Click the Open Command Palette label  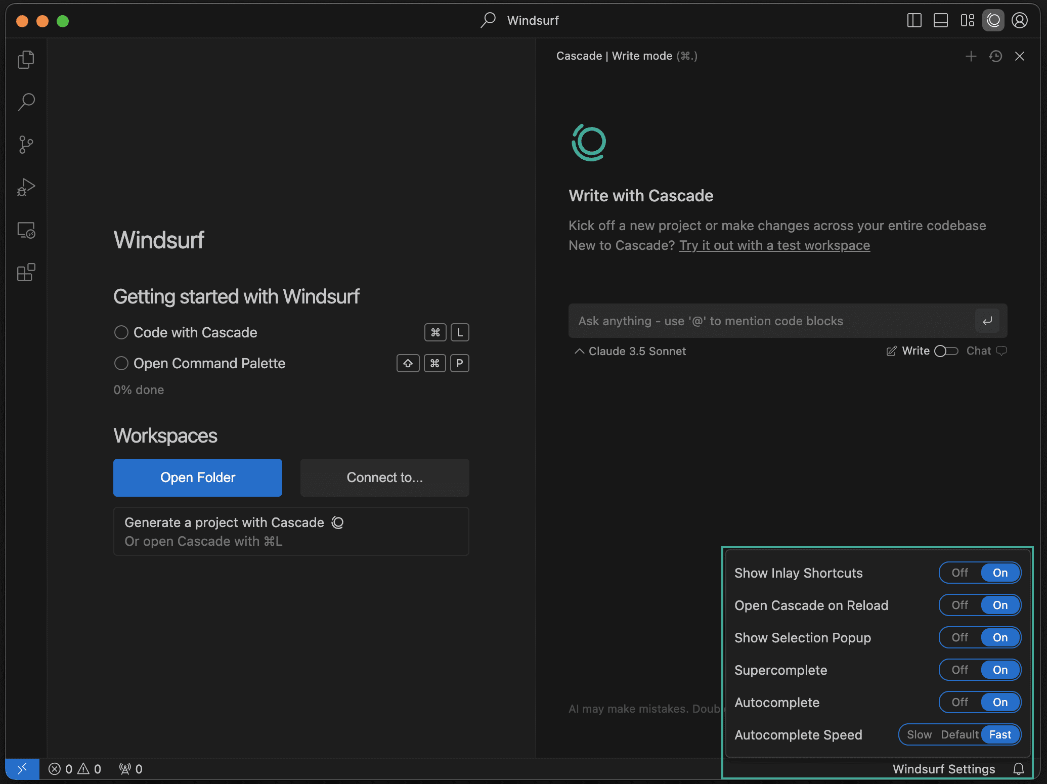click(x=209, y=363)
